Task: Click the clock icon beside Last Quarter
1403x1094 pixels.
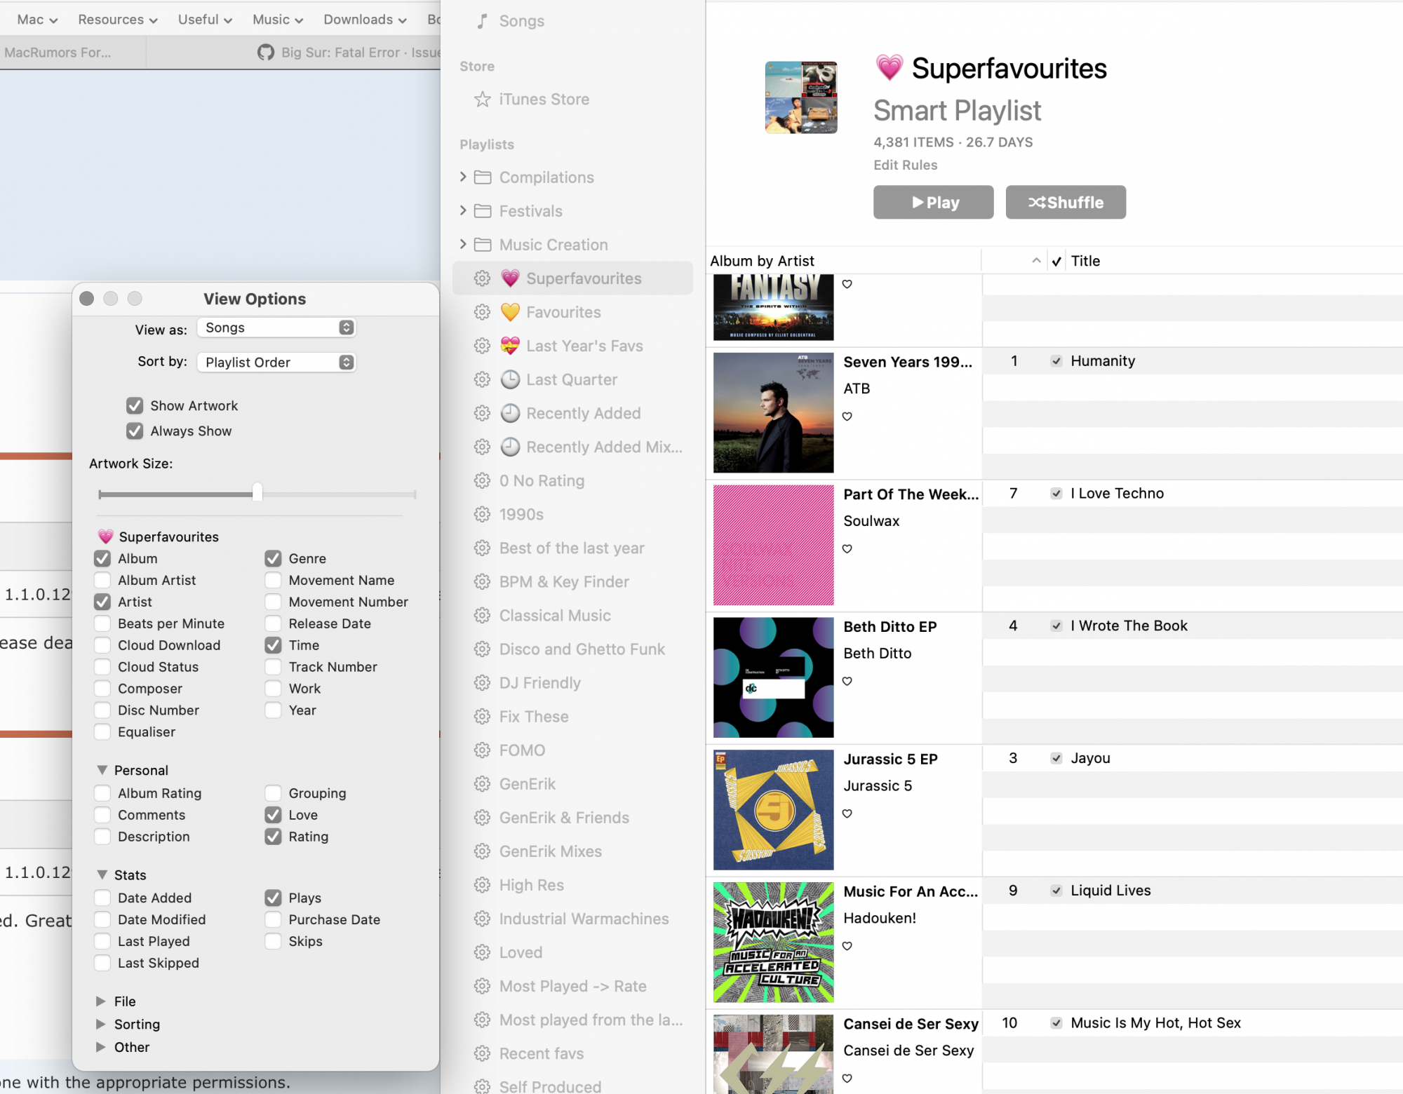Action: click(510, 379)
